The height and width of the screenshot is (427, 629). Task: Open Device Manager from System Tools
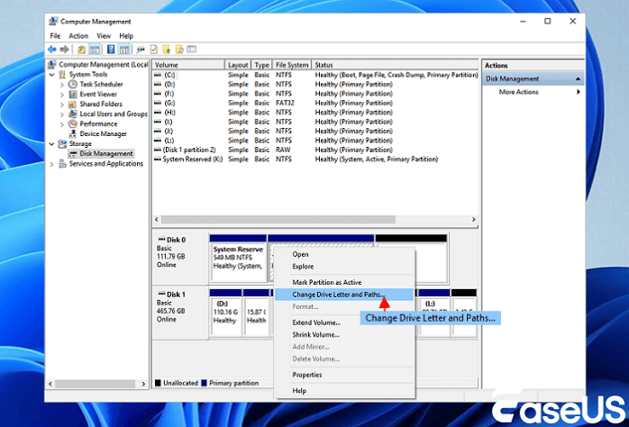pos(104,133)
